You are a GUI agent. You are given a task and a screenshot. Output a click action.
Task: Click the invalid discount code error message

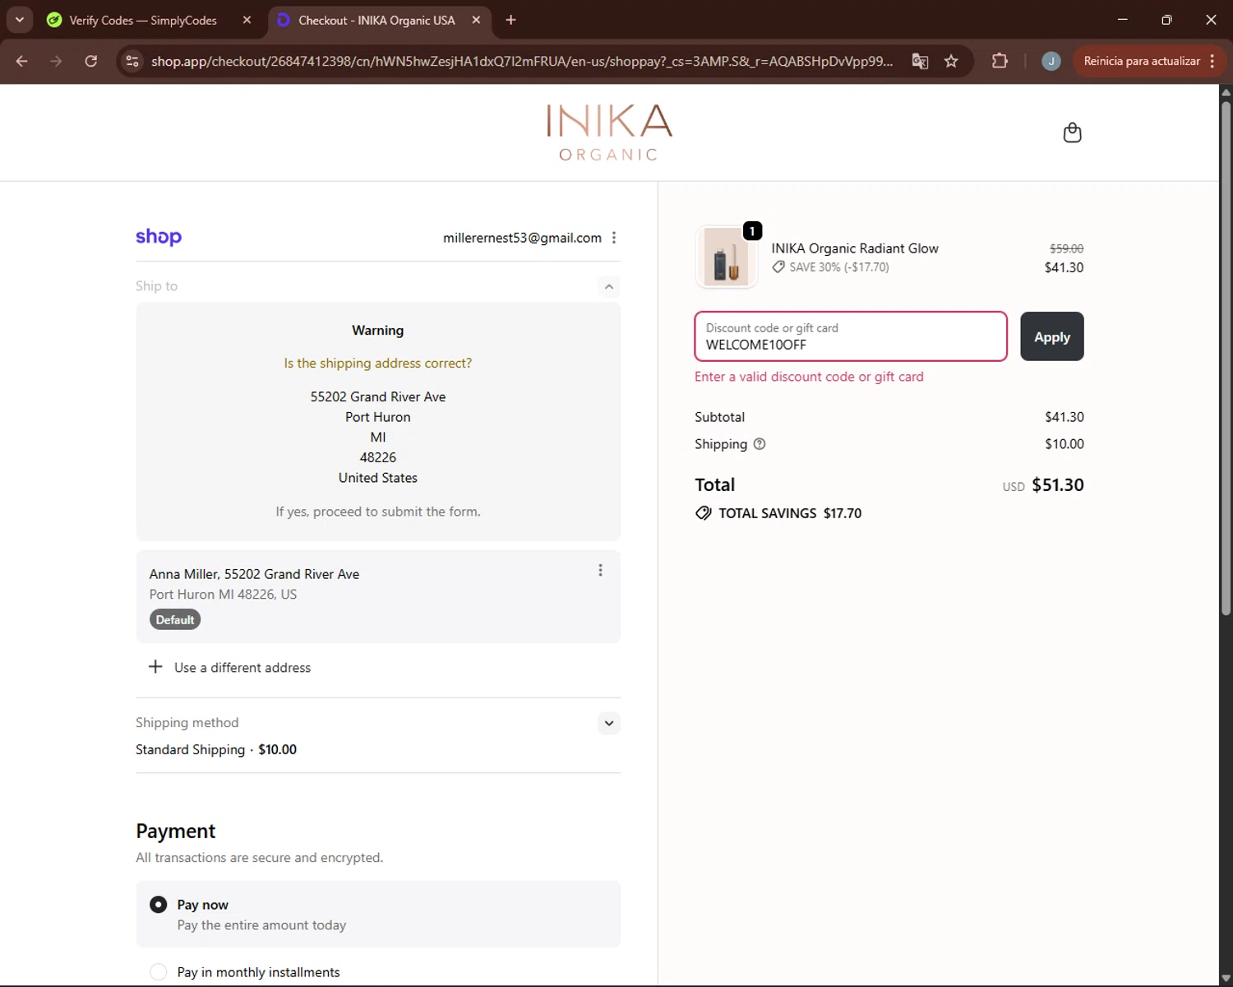pyautogui.click(x=809, y=377)
